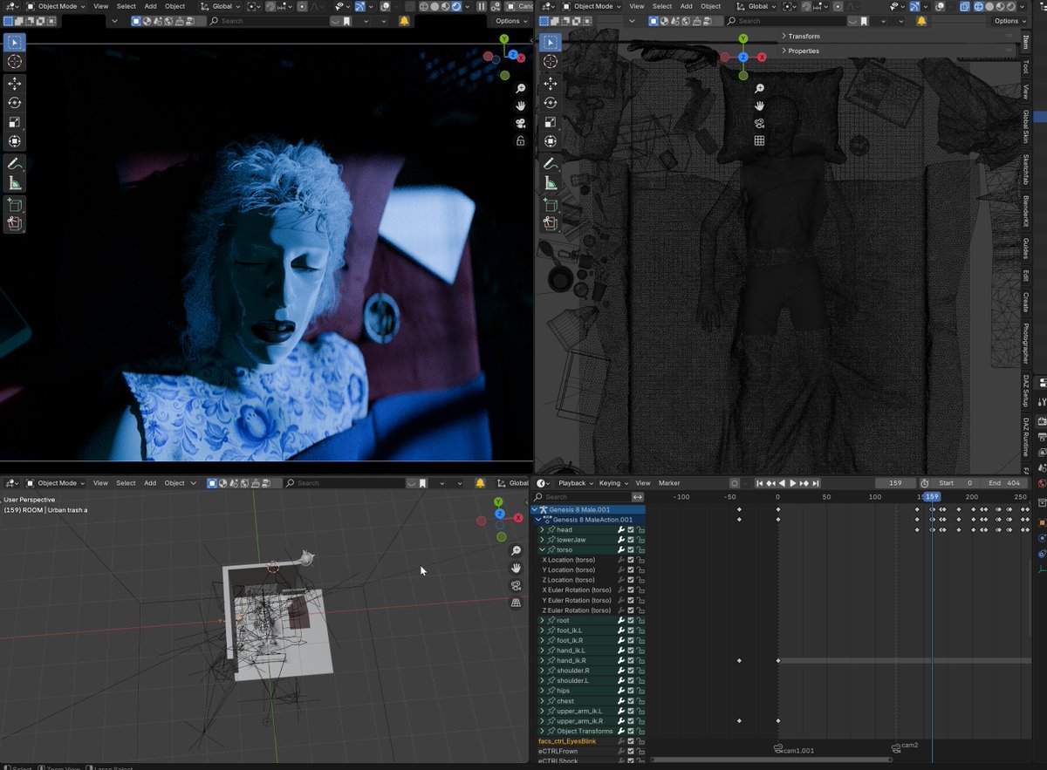Click the End frame field showing 404
1047x770 pixels.
(1004, 483)
